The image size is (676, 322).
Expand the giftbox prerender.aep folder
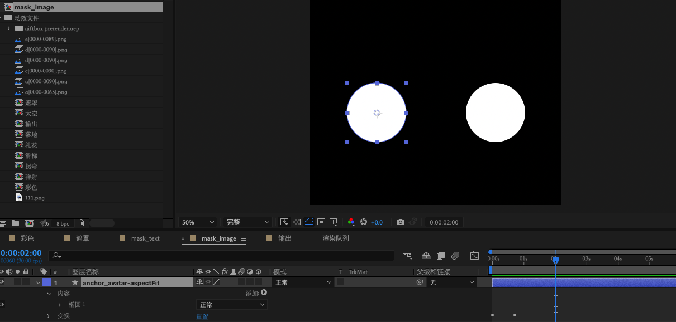[8, 28]
